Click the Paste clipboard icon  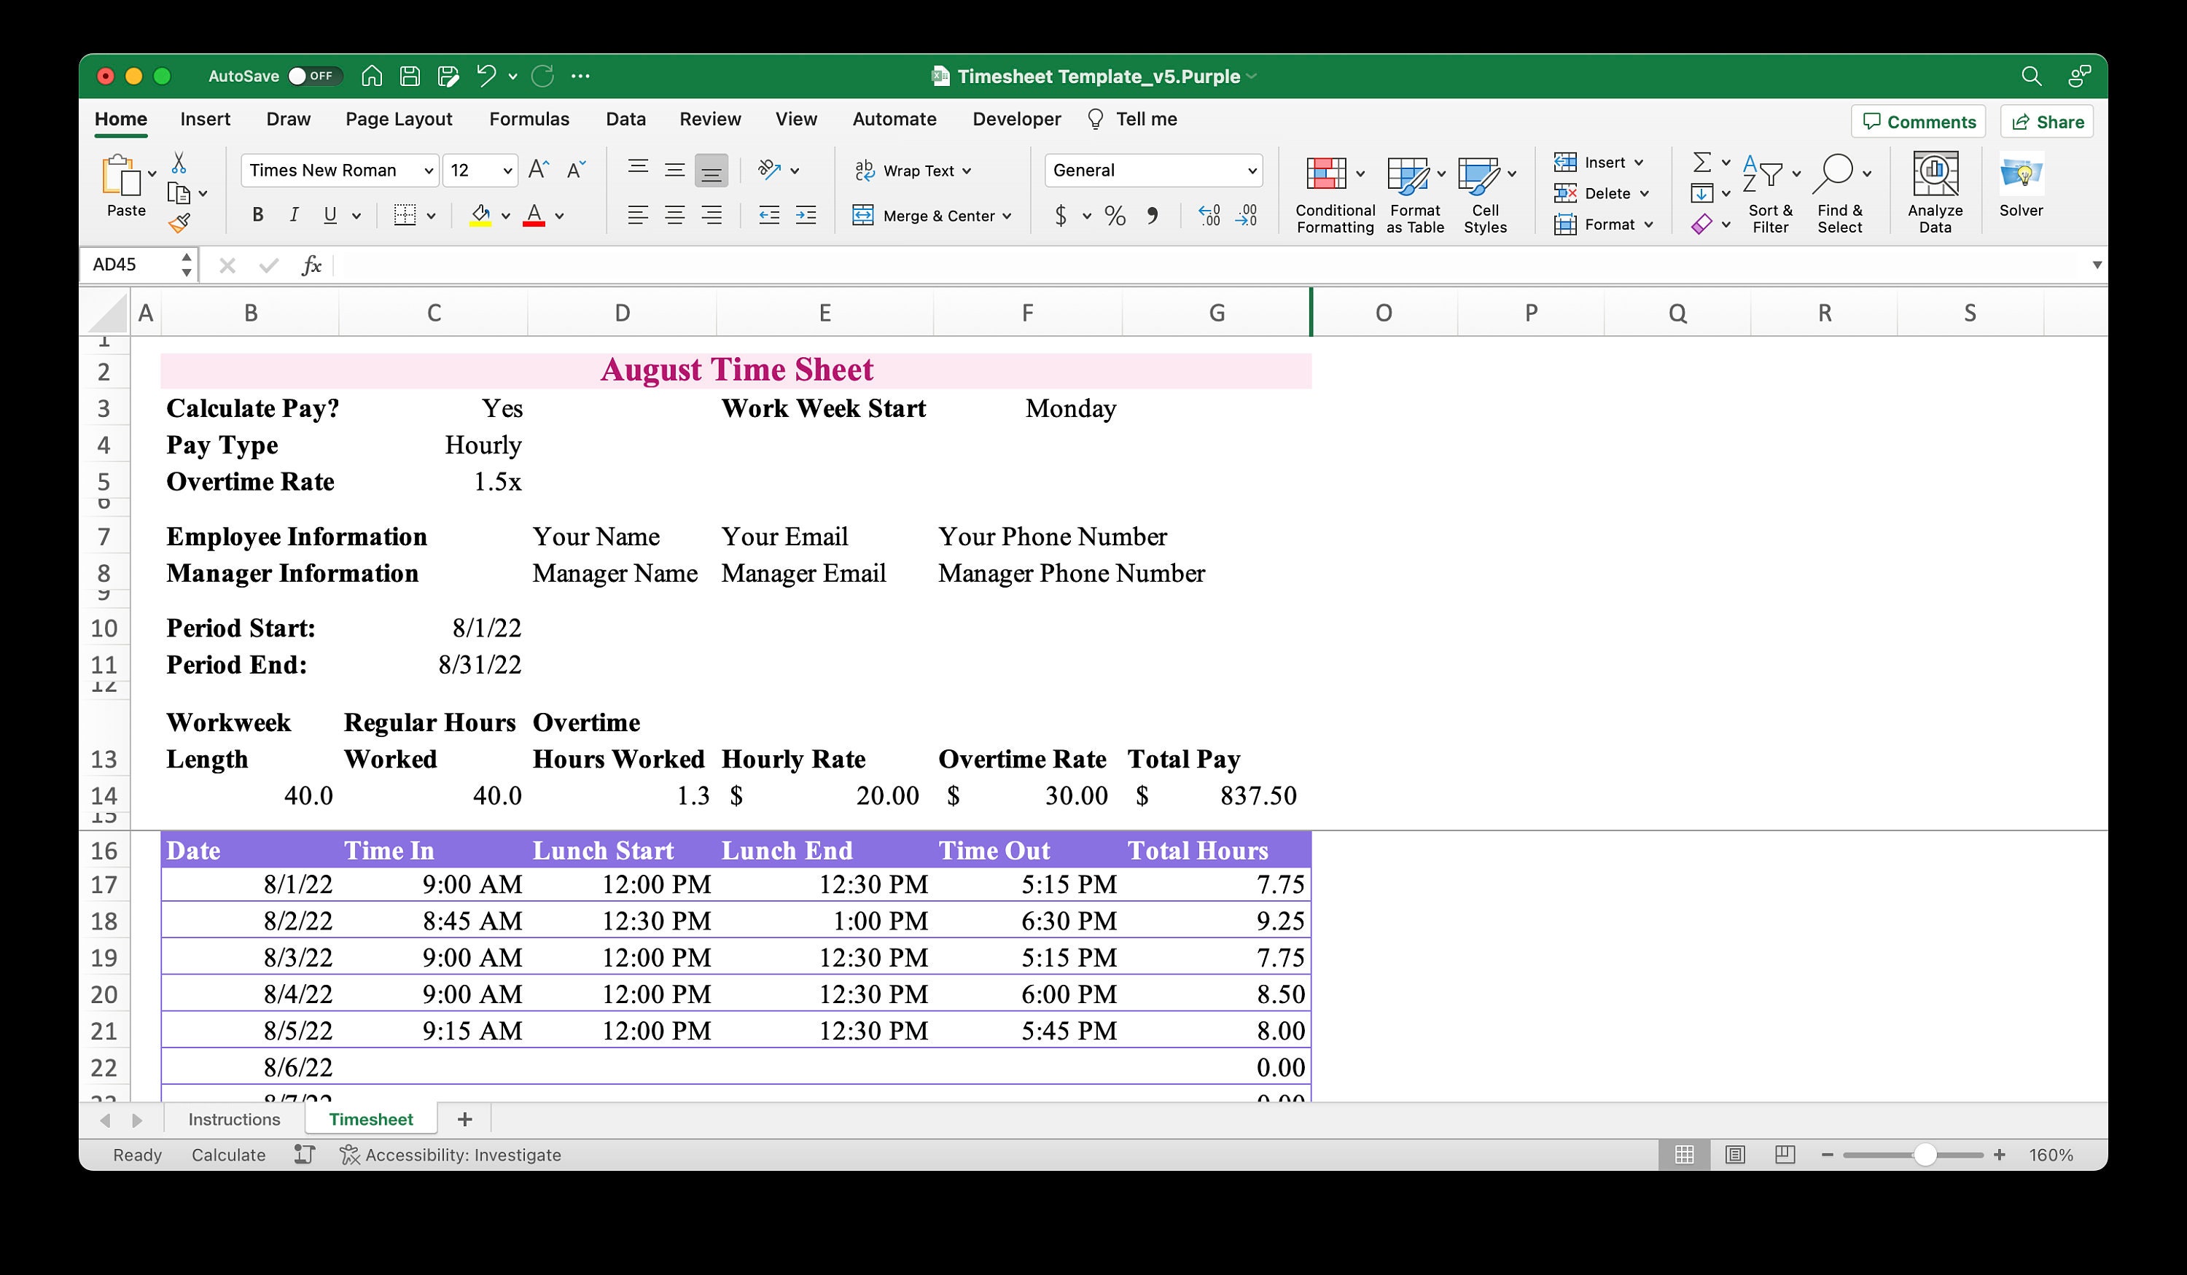tap(122, 176)
